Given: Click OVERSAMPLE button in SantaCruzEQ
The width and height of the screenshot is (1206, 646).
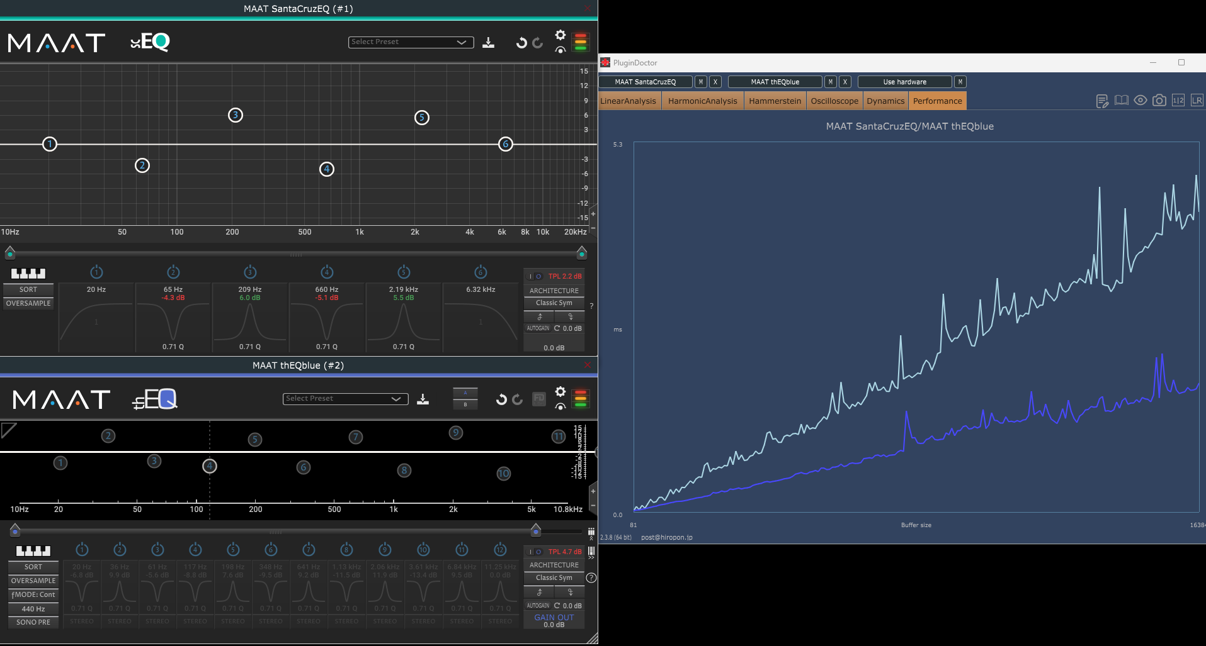Looking at the screenshot, I should 28,303.
